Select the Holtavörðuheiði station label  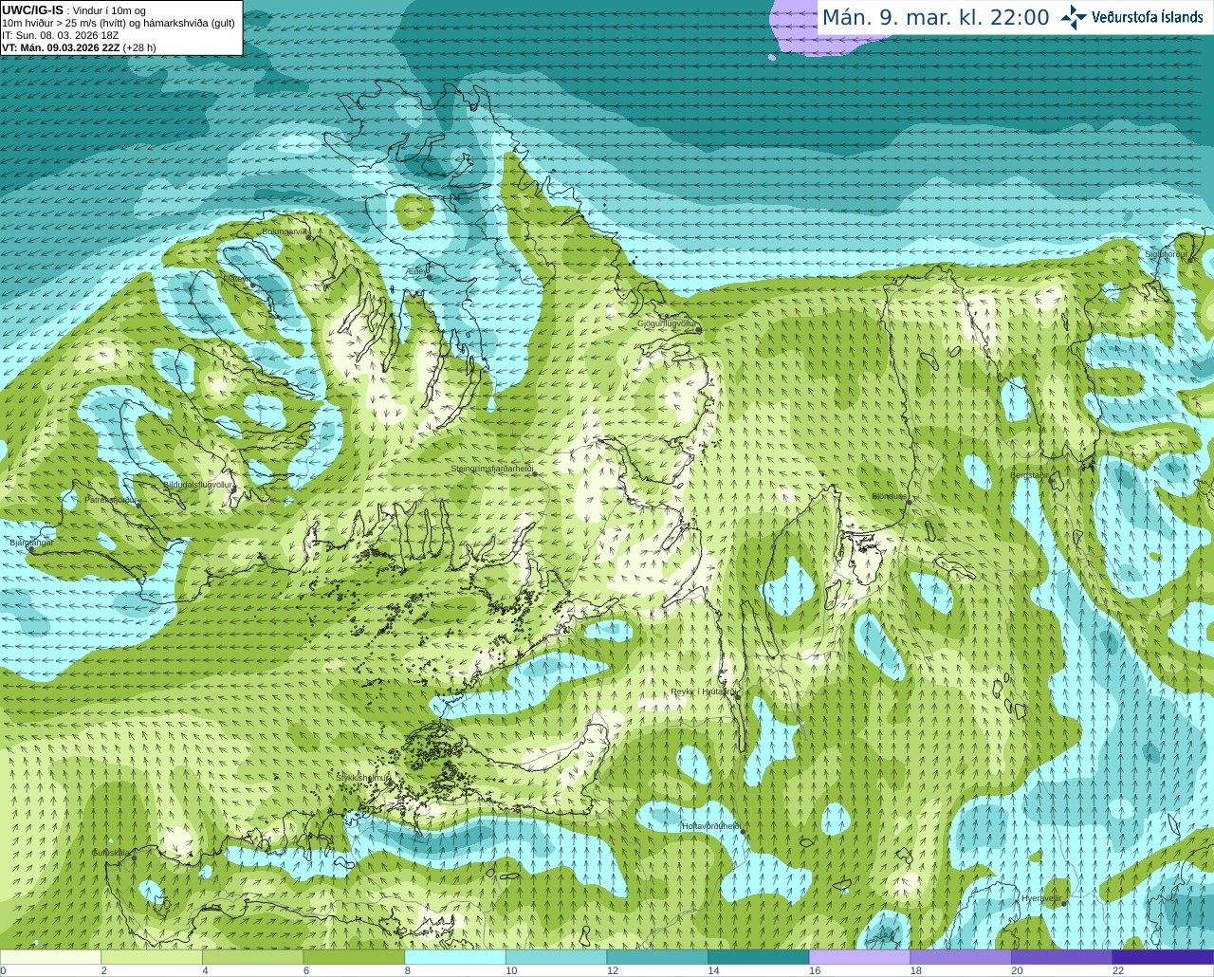click(711, 826)
